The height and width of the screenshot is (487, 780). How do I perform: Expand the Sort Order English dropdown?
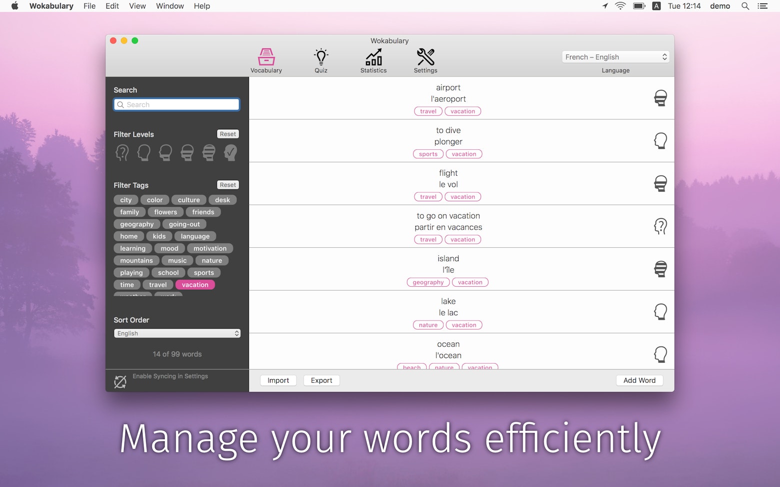(x=177, y=333)
